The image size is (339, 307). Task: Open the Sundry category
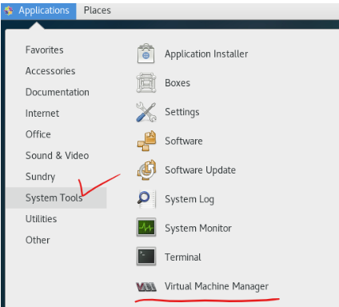40,177
